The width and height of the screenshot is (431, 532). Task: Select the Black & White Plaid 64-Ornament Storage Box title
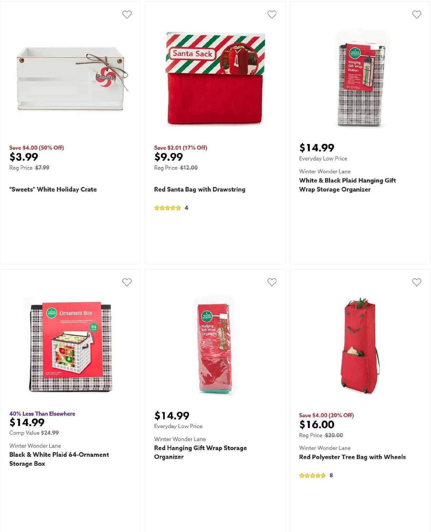[59, 459]
